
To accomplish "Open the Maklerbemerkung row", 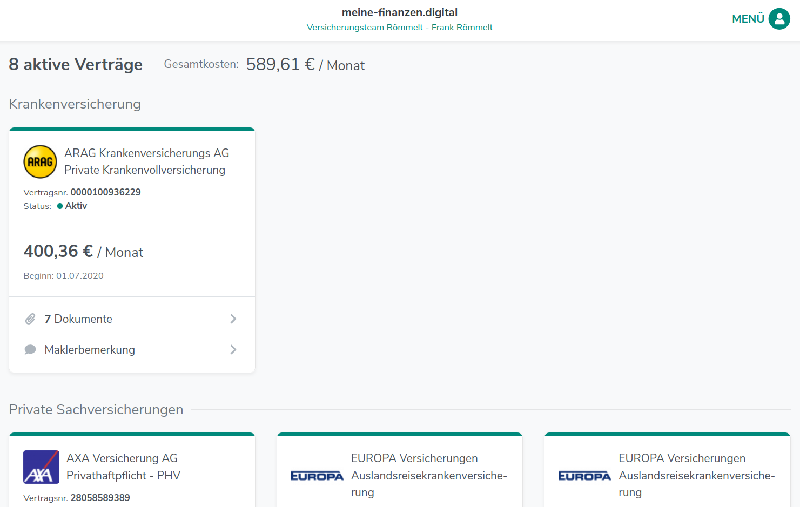I will coord(90,350).
